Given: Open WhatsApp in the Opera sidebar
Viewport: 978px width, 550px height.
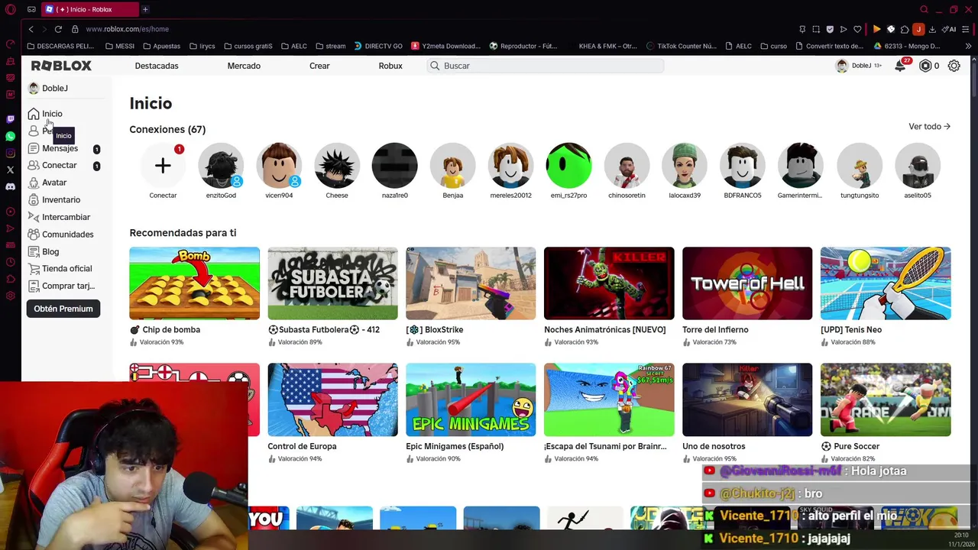Looking at the screenshot, I should (10, 136).
